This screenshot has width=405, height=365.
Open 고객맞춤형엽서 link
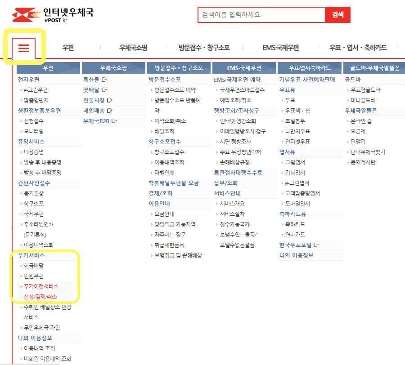302,193
